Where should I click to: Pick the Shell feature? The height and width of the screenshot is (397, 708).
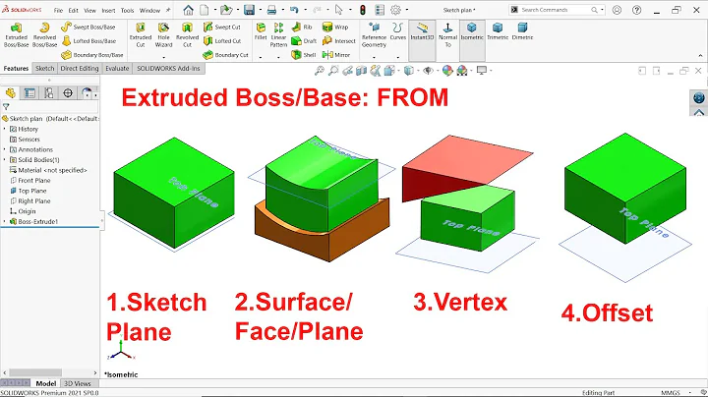point(304,55)
